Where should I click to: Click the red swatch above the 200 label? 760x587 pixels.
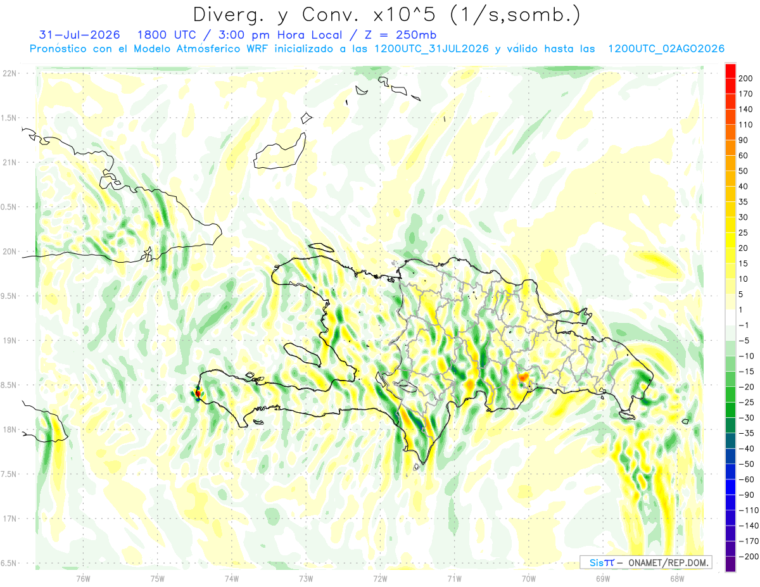click(730, 70)
